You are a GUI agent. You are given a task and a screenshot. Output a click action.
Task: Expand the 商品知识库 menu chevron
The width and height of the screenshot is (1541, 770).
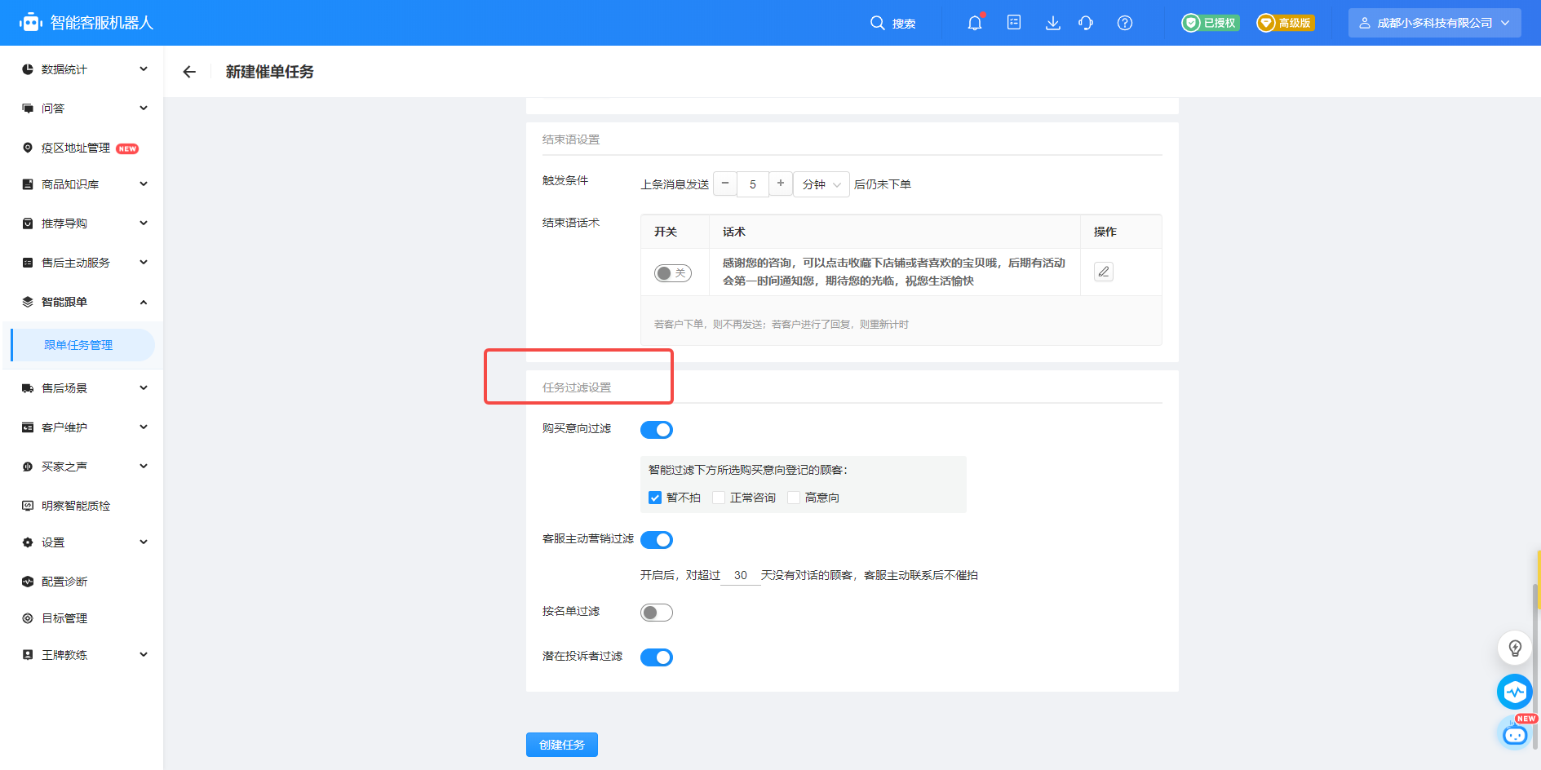click(144, 184)
